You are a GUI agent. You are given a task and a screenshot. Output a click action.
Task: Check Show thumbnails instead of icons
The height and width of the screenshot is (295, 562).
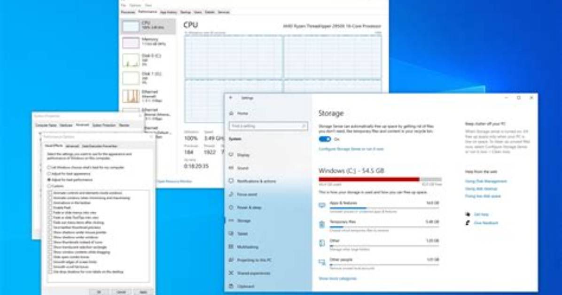[x=50, y=242]
